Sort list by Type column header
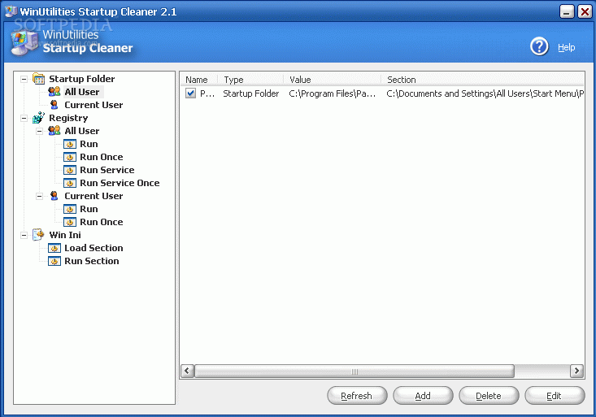 pos(251,80)
